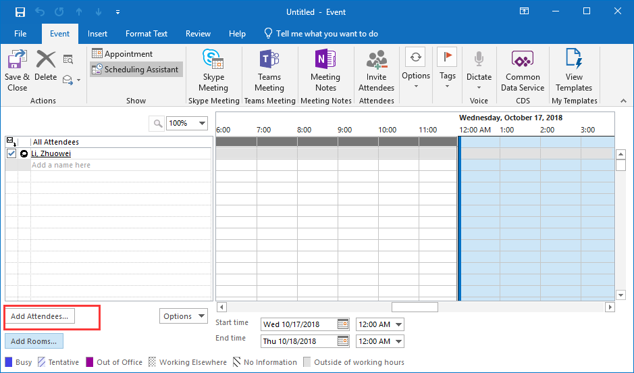Click the Dictate microphone icon
Viewport: 634px width, 373px height.
click(479, 61)
